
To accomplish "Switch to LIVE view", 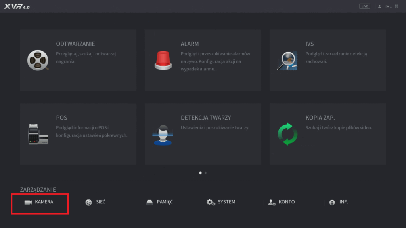I will [x=364, y=6].
